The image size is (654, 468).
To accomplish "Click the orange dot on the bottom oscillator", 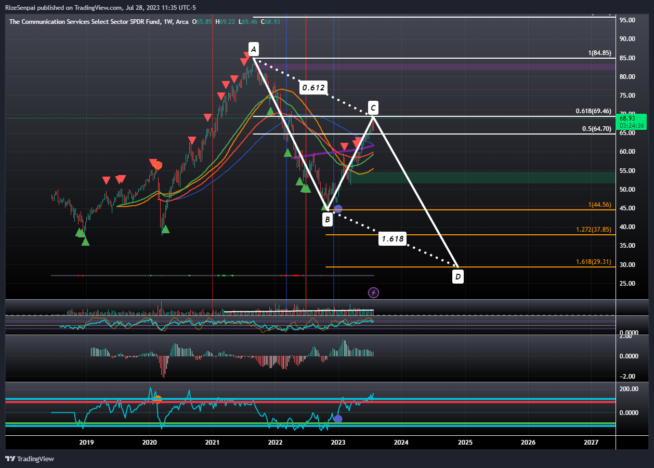I will point(158,399).
